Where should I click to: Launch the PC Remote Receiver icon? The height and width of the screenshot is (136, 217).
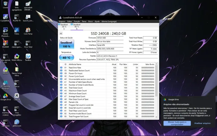5,85
